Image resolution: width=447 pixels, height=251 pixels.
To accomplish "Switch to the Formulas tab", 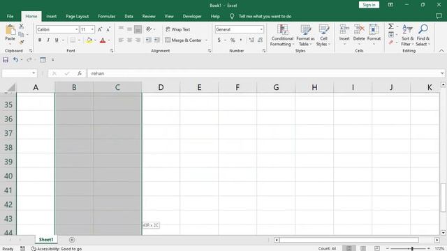I will 107,16.
